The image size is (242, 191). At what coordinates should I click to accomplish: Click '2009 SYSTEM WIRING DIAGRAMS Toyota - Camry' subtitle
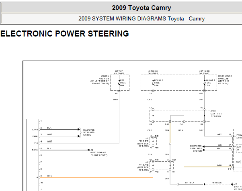tap(142, 18)
